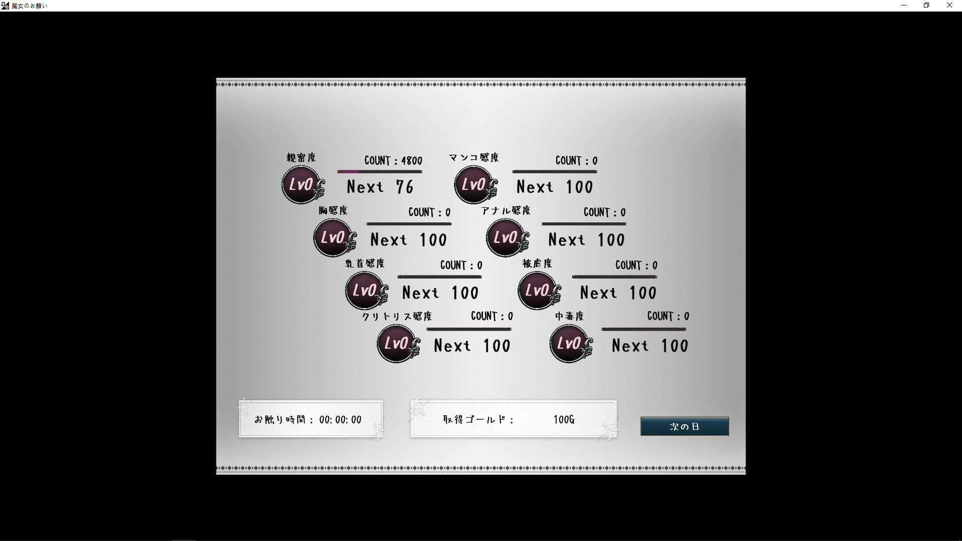Click the 胸感度 label text

333,211
